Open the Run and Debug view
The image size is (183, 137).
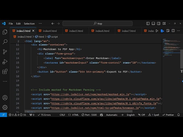tap(5, 62)
